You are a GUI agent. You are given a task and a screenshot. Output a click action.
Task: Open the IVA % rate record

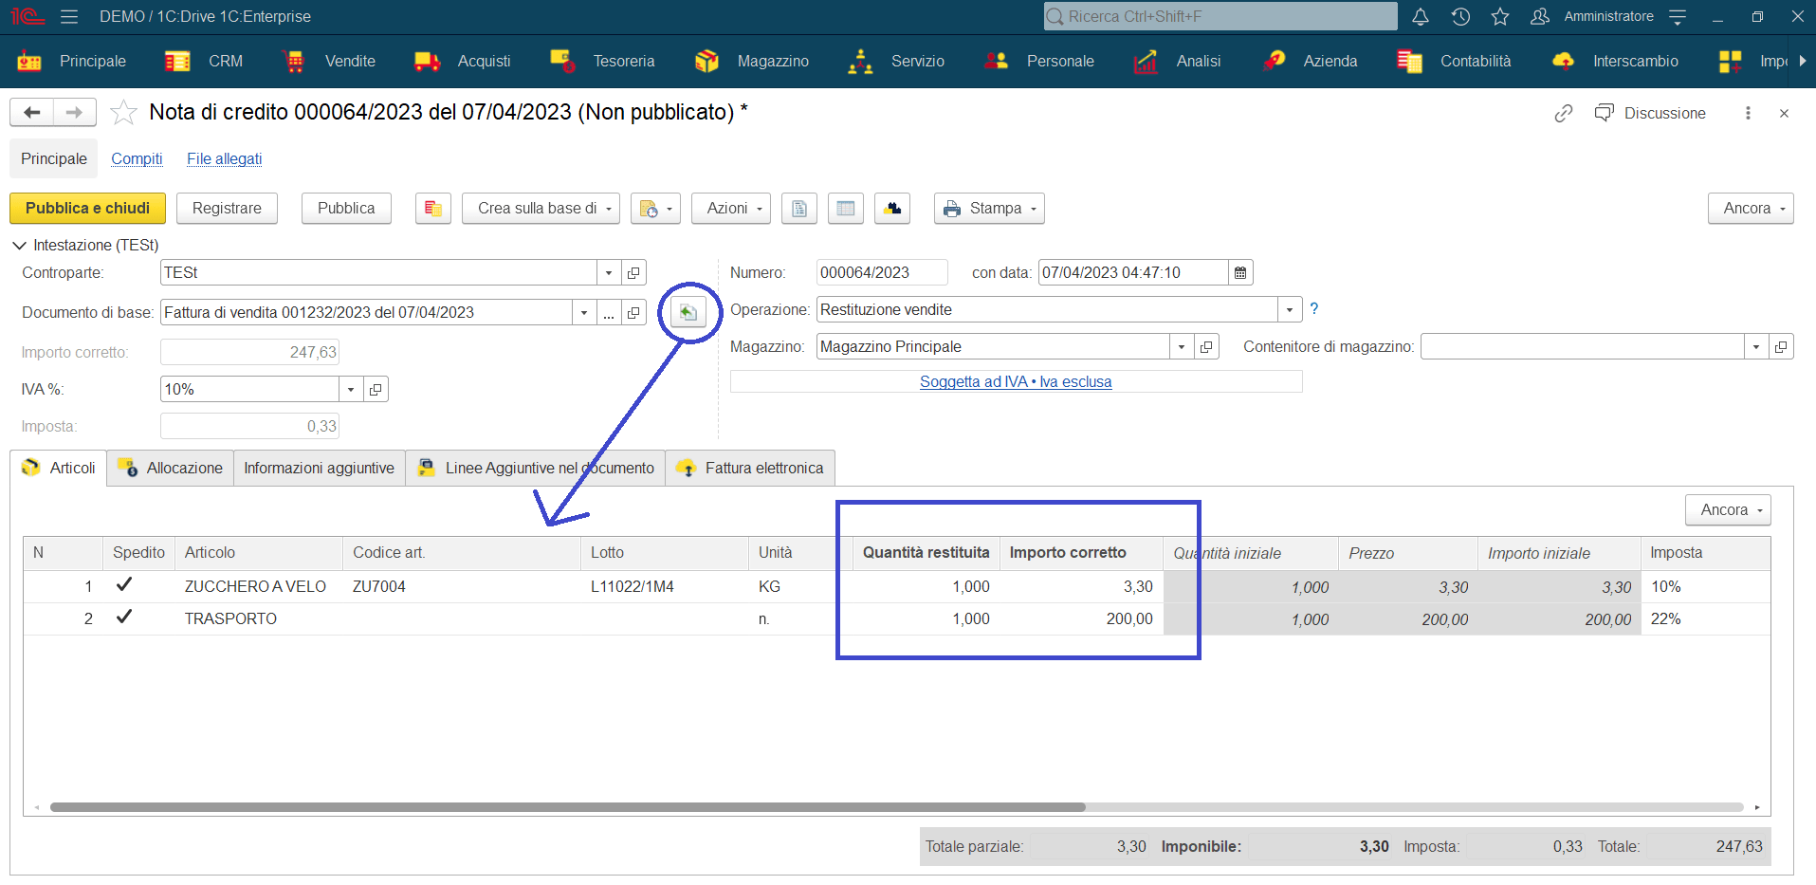tap(376, 390)
